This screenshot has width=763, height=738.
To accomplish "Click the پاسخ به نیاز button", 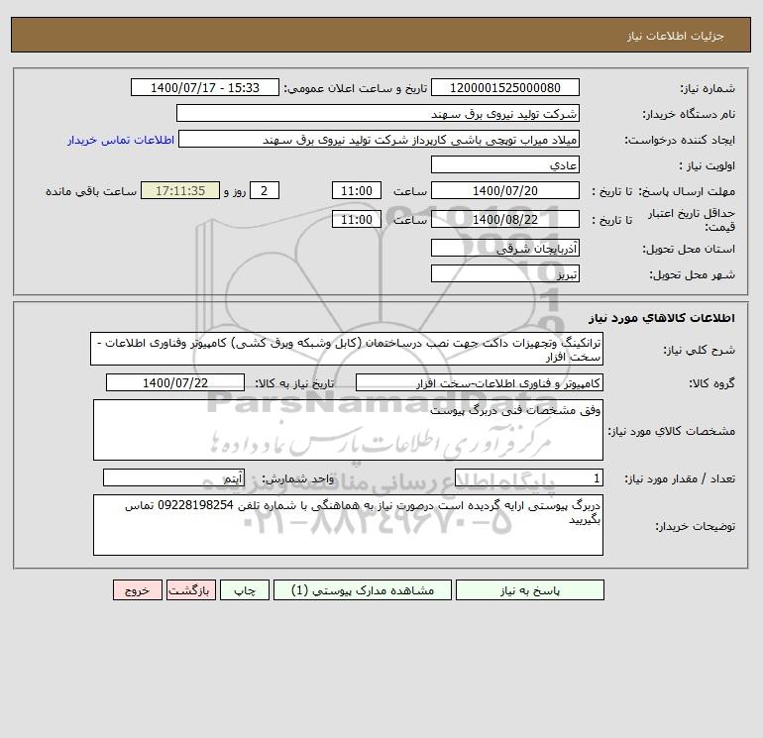I will tap(530, 590).
